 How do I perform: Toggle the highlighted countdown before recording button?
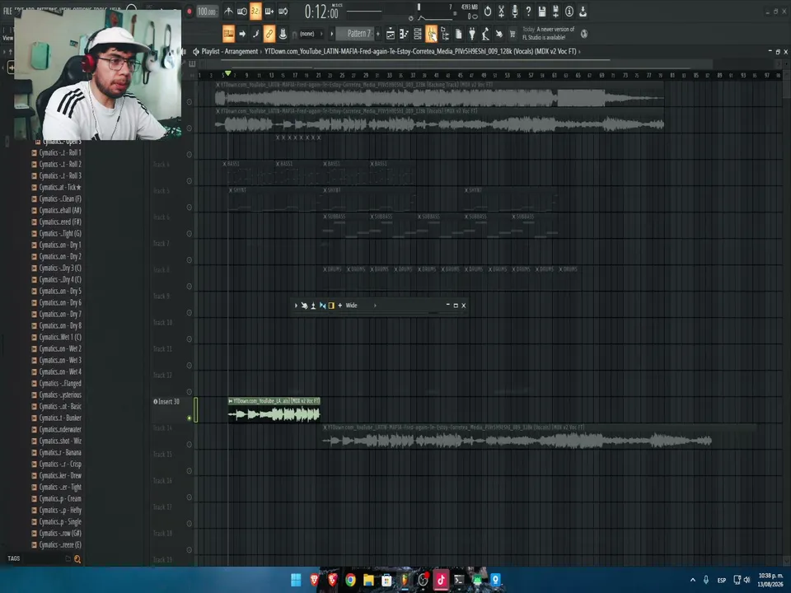tap(255, 11)
